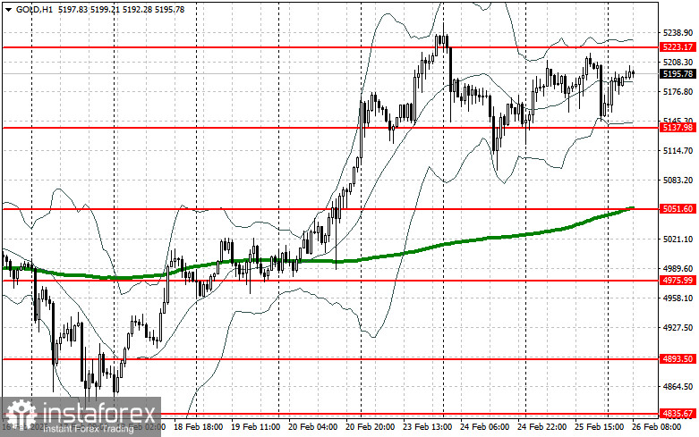Click the 18 Feb 18:00 time label
This screenshot has height=437, width=699.
pyautogui.click(x=199, y=427)
